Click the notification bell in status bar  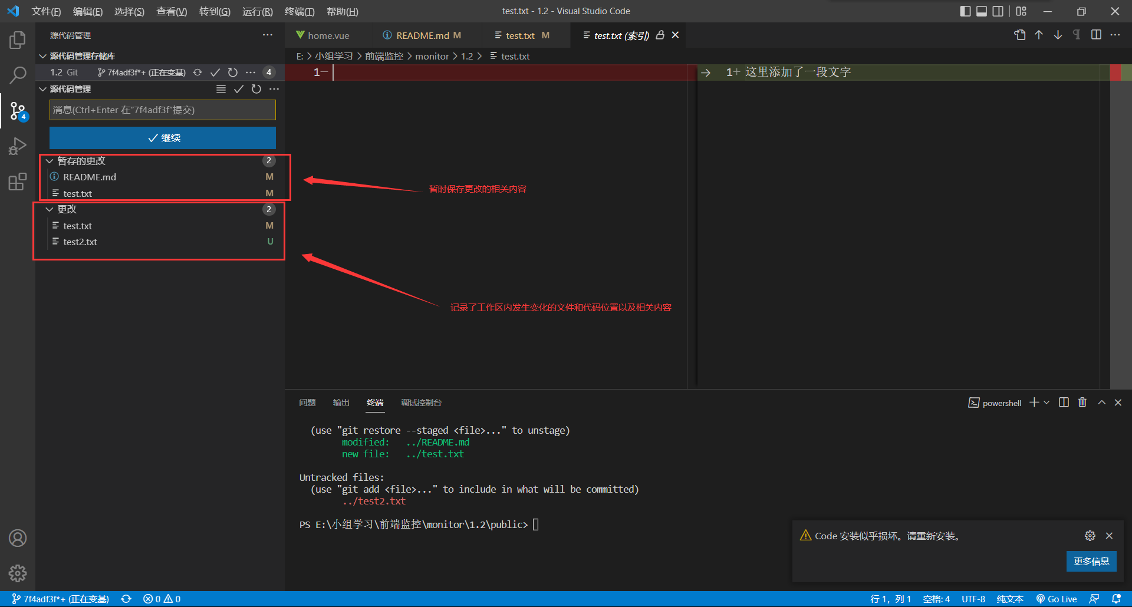pos(1116,599)
